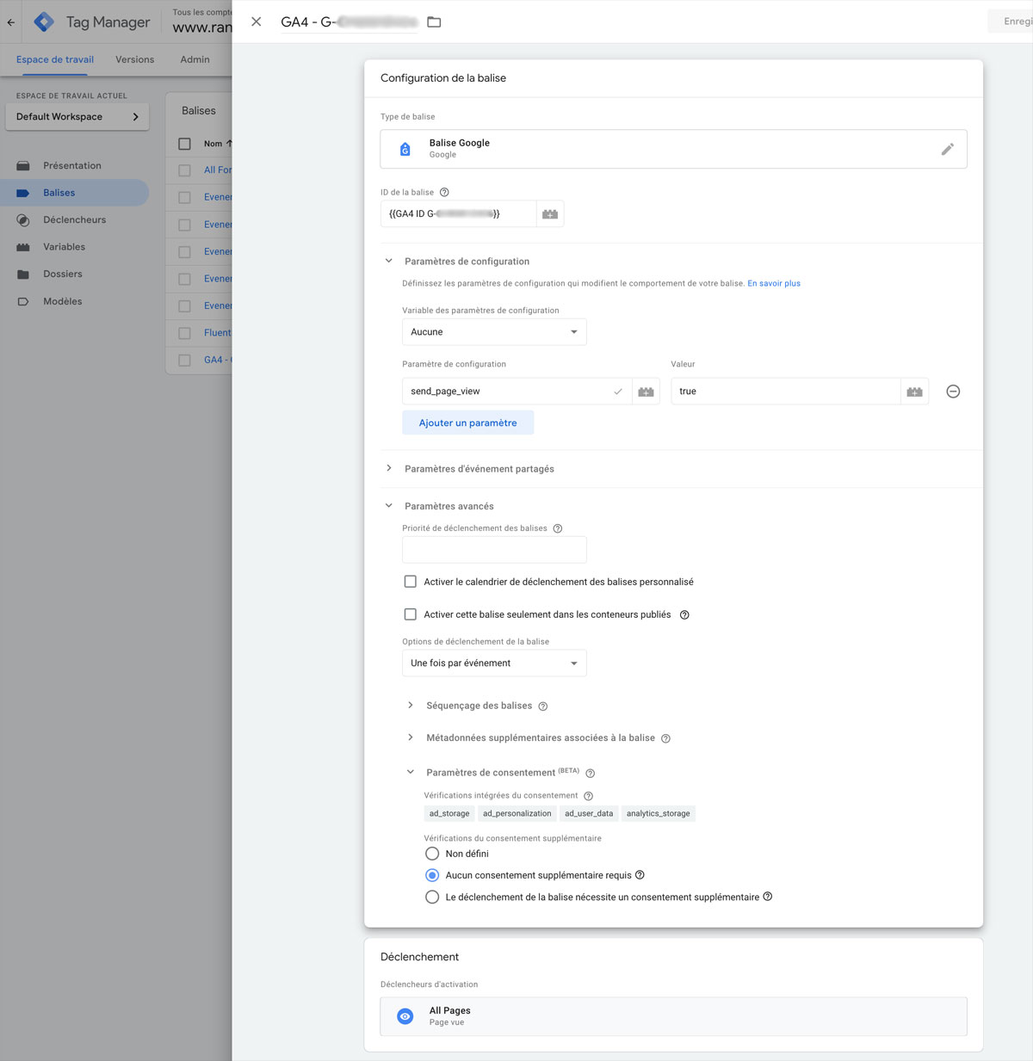Viewport: 1033px width, 1061px height.
Task: Switch to Versions tab
Action: [135, 59]
